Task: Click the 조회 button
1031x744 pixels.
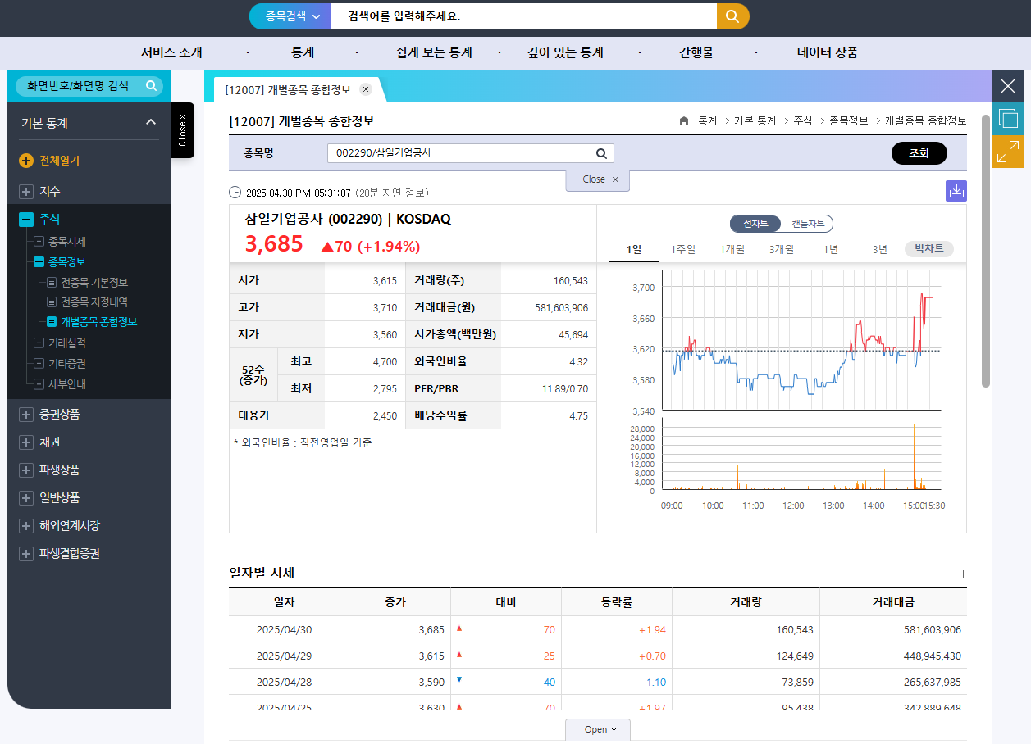Action: pos(919,153)
